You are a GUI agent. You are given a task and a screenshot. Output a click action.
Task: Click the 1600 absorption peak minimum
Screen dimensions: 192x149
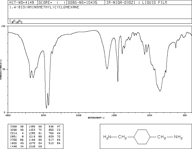(107, 68)
